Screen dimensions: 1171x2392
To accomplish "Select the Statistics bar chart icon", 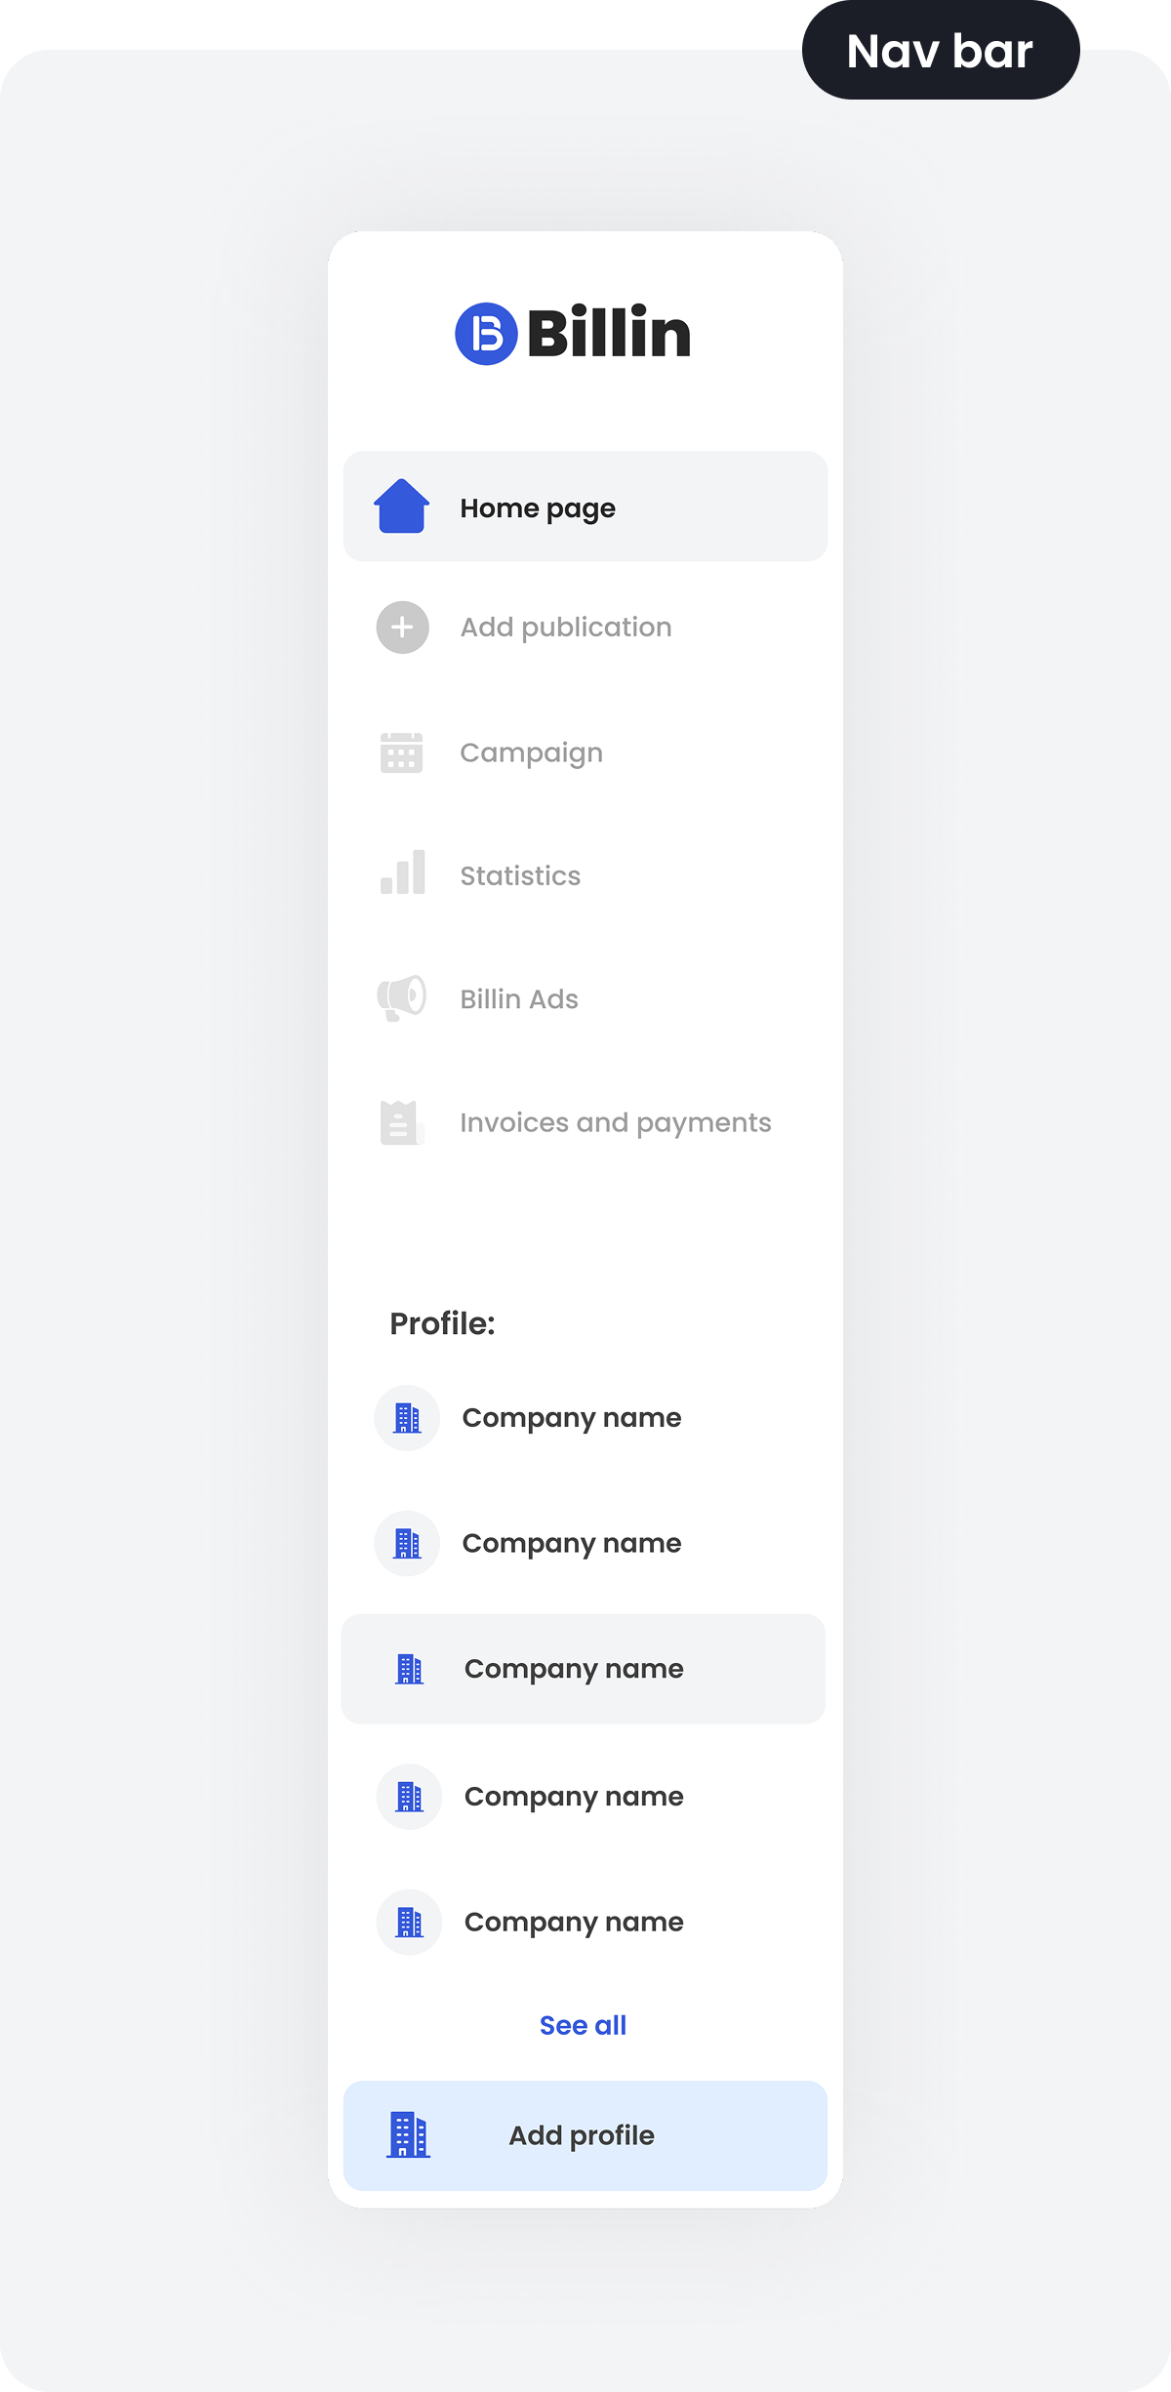I will [x=402, y=872].
